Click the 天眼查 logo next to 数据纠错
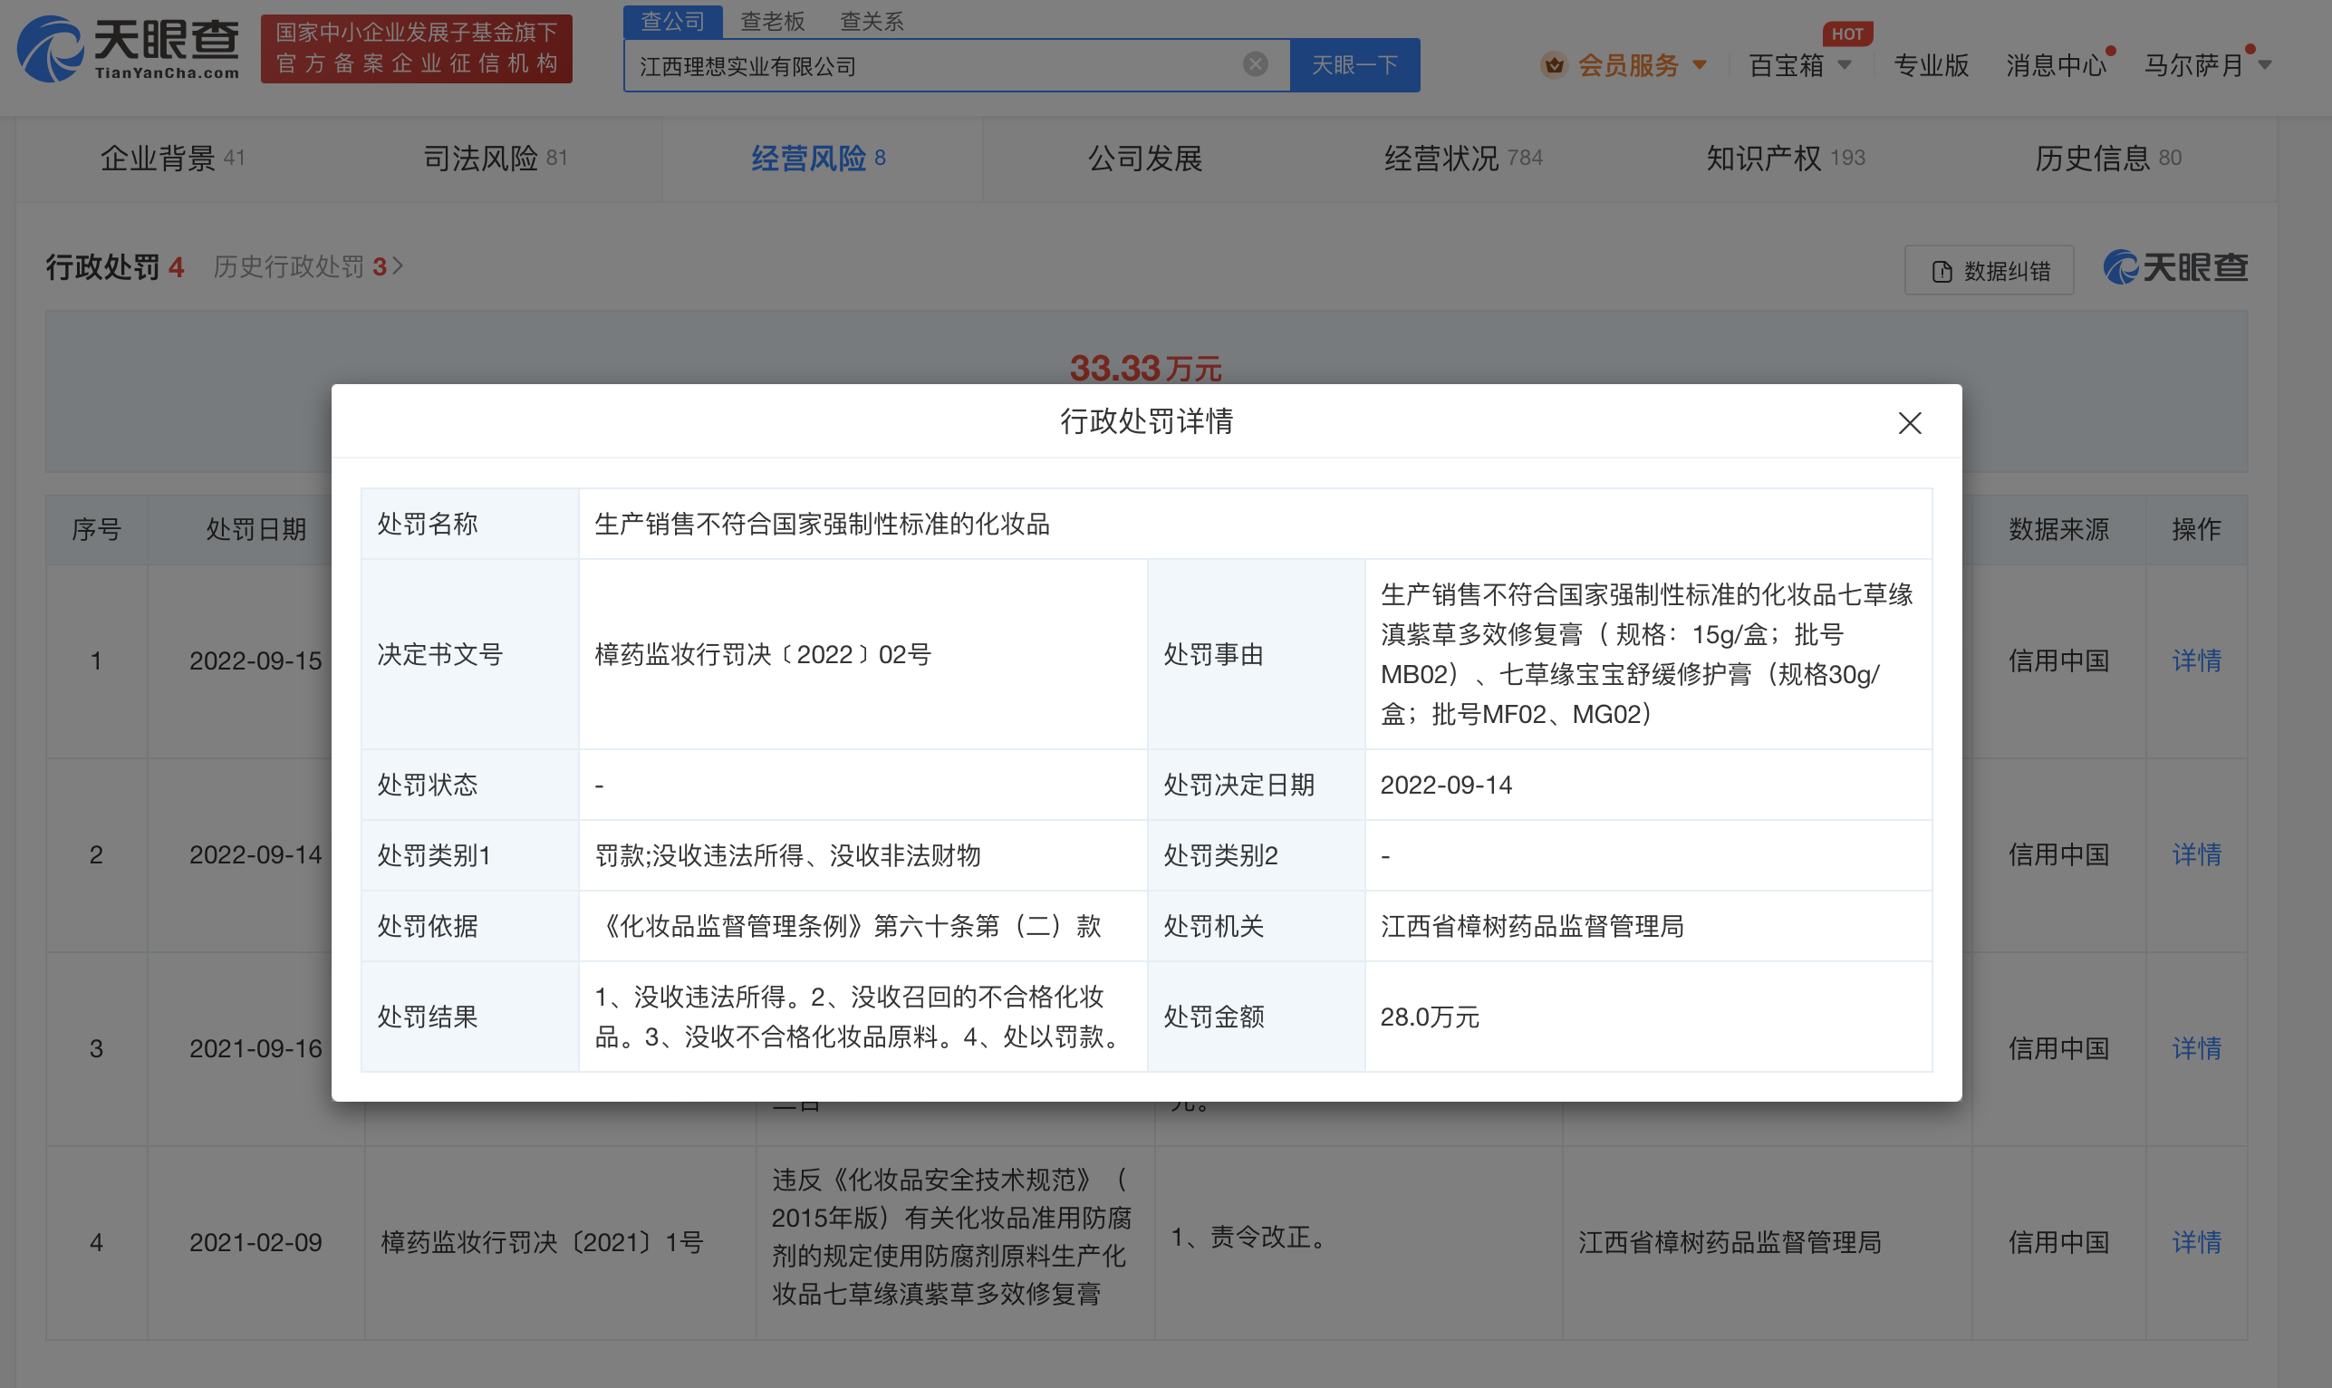This screenshot has width=2332, height=1388. pyautogui.click(x=2176, y=267)
